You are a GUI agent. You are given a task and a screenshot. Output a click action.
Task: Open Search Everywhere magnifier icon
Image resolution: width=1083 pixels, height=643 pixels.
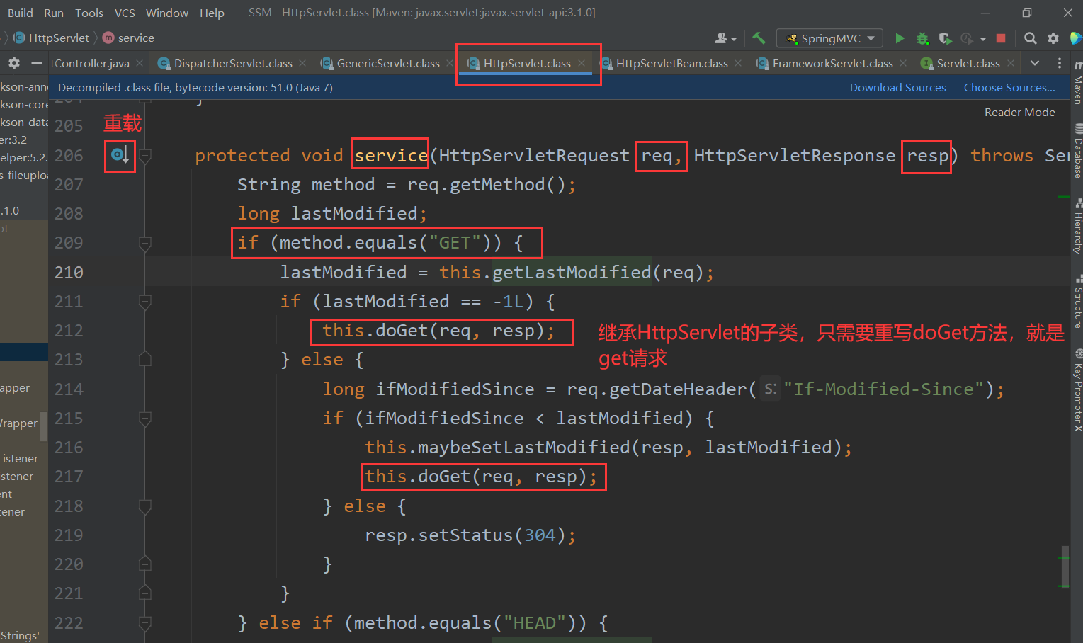[1031, 38]
